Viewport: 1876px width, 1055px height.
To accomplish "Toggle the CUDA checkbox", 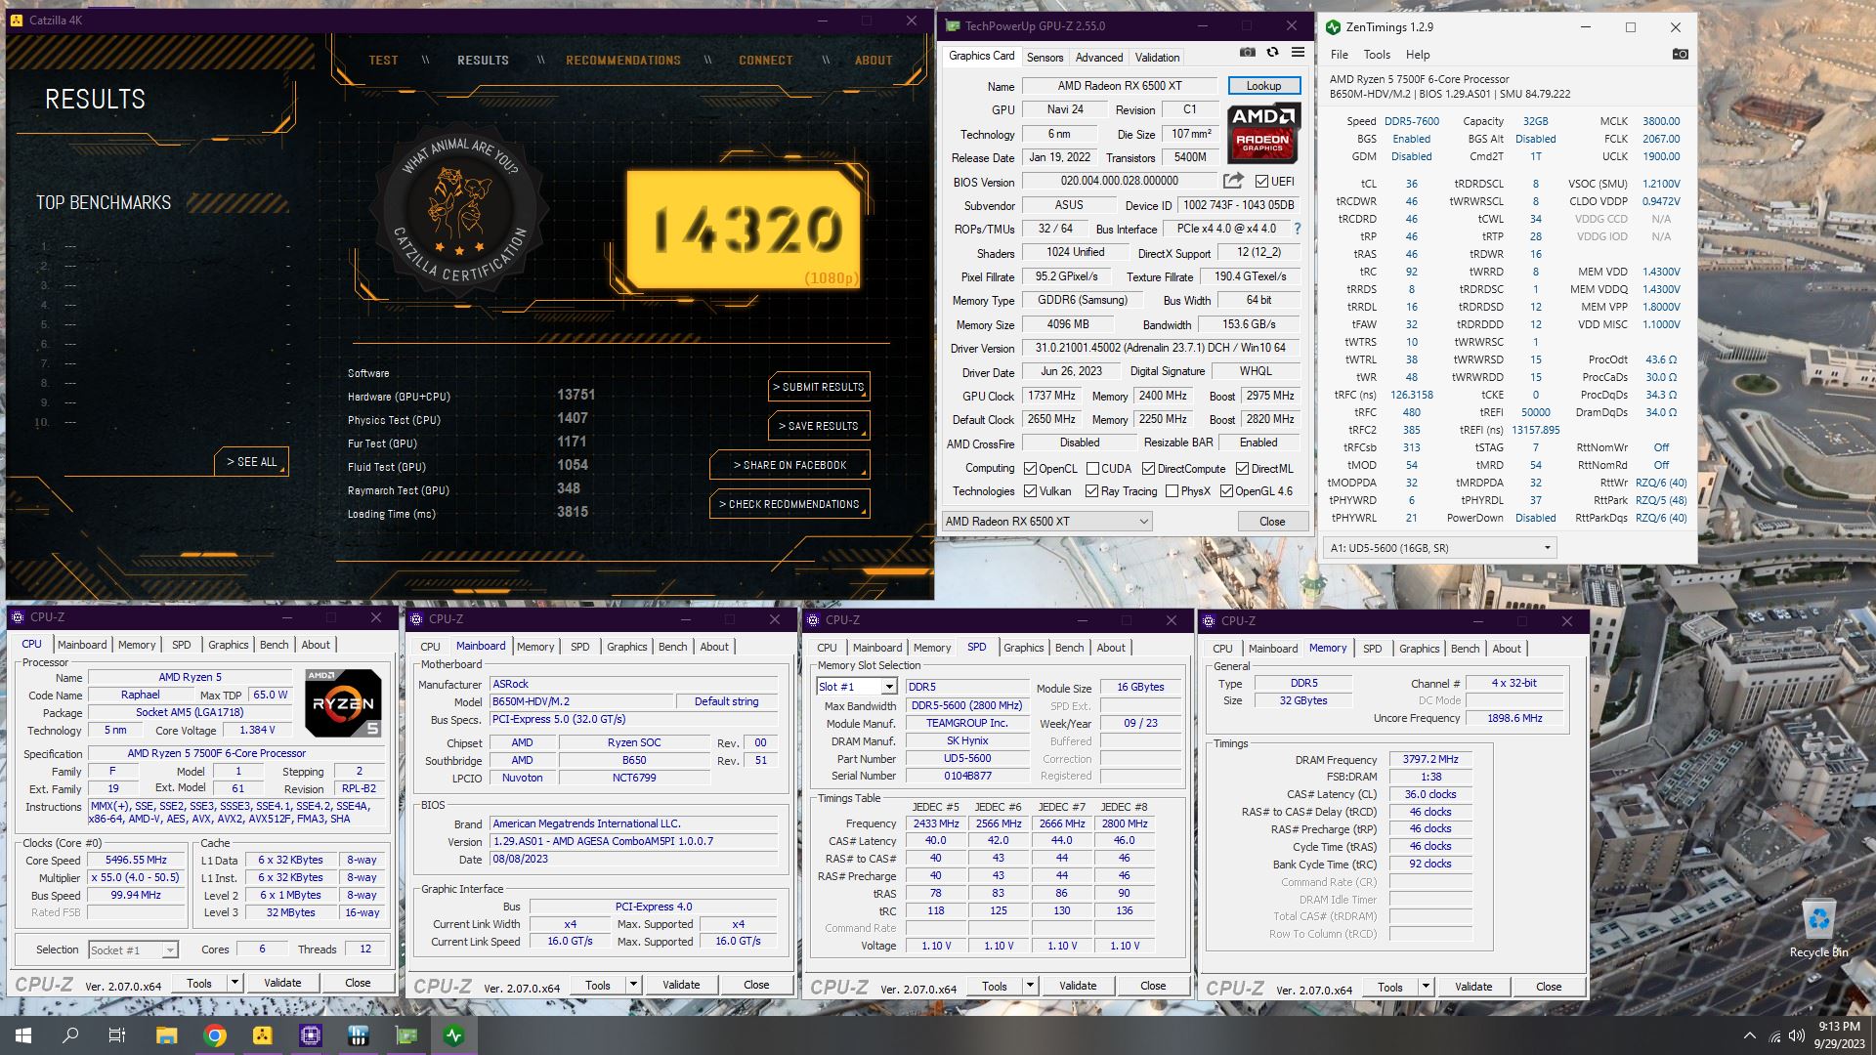I will [x=1092, y=469].
